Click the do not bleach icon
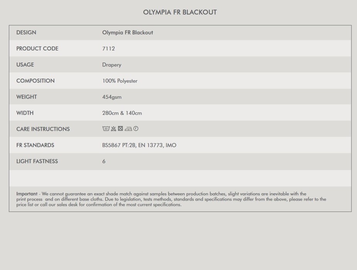This screenshot has width=357, height=270. click(x=113, y=128)
